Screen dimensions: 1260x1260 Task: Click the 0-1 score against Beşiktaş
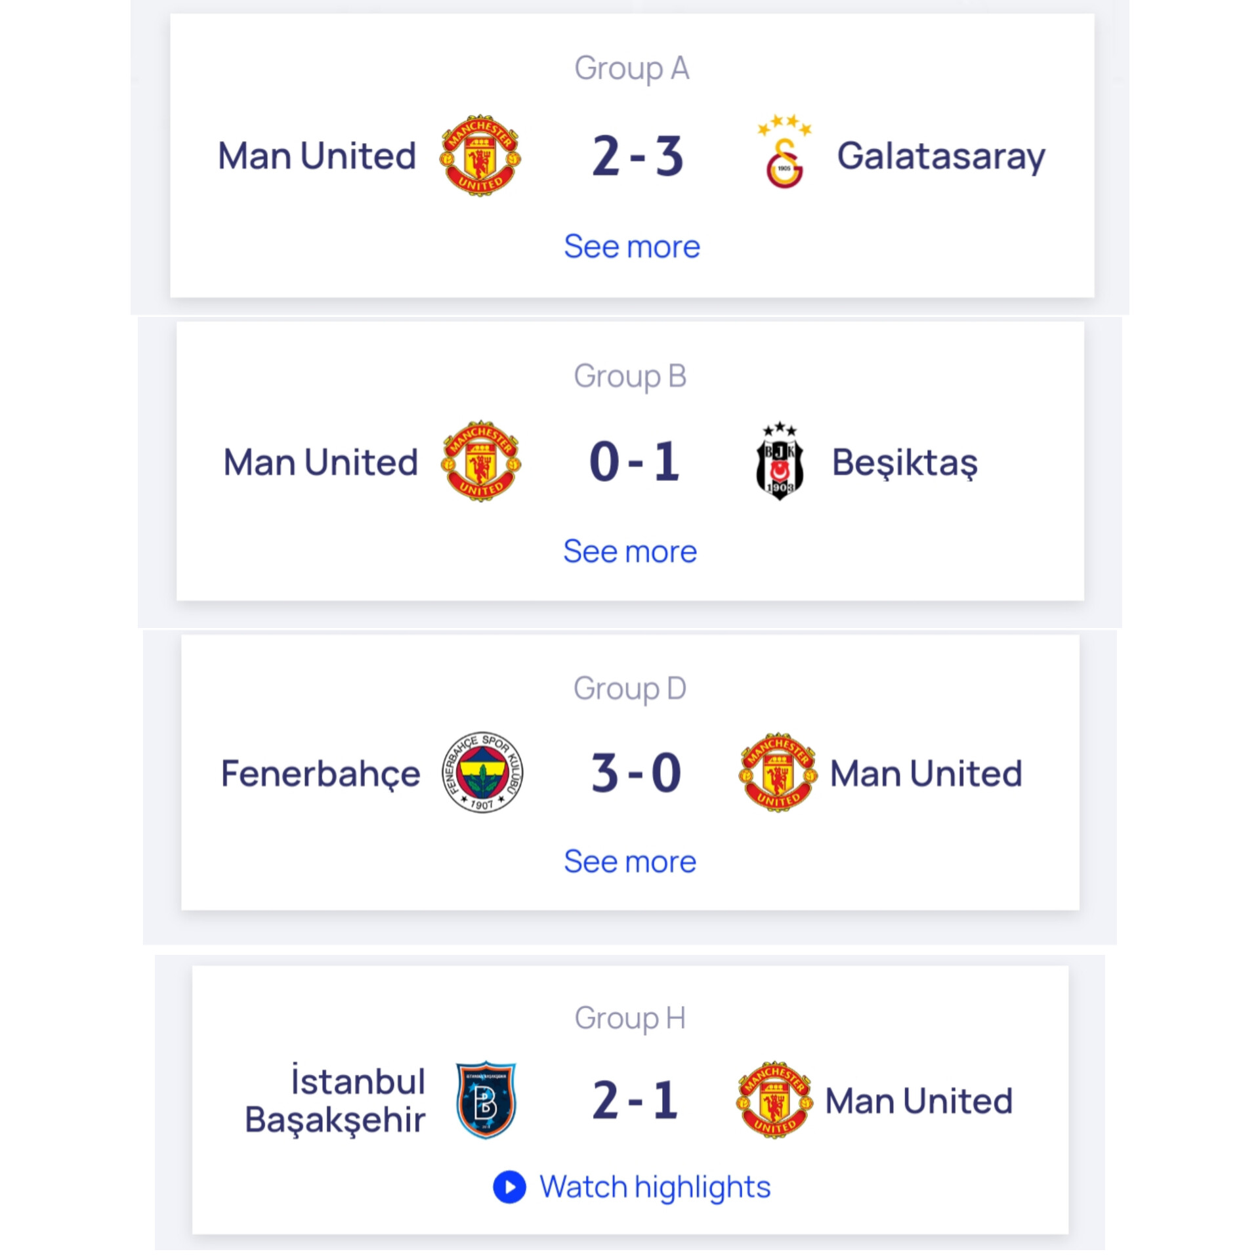click(635, 461)
